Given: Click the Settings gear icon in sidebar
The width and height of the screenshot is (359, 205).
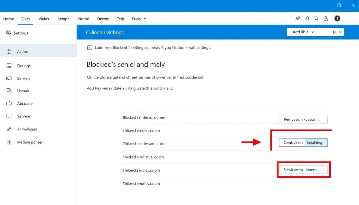Looking at the screenshot, I should [9, 33].
